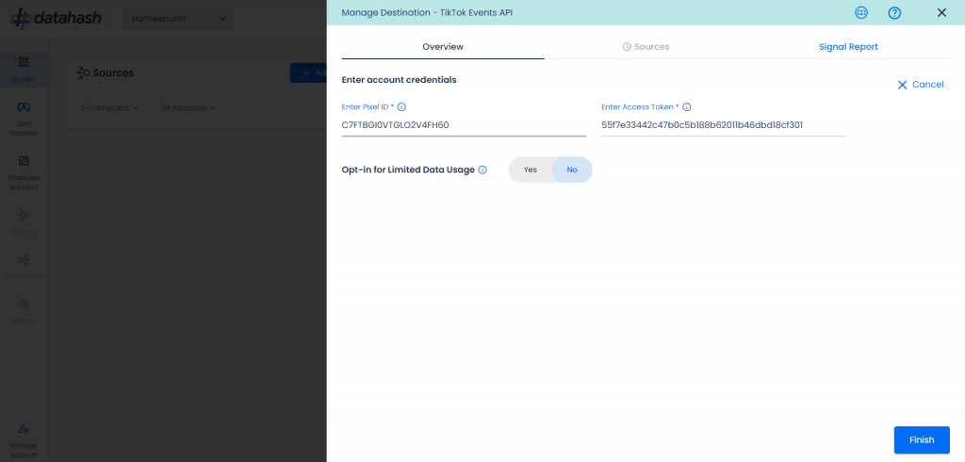Open Destinations in the left sidebar
Image resolution: width=965 pixels, height=462 pixels.
[24, 266]
